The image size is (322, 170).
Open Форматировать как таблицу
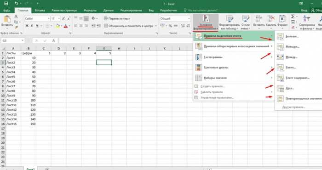230,23
